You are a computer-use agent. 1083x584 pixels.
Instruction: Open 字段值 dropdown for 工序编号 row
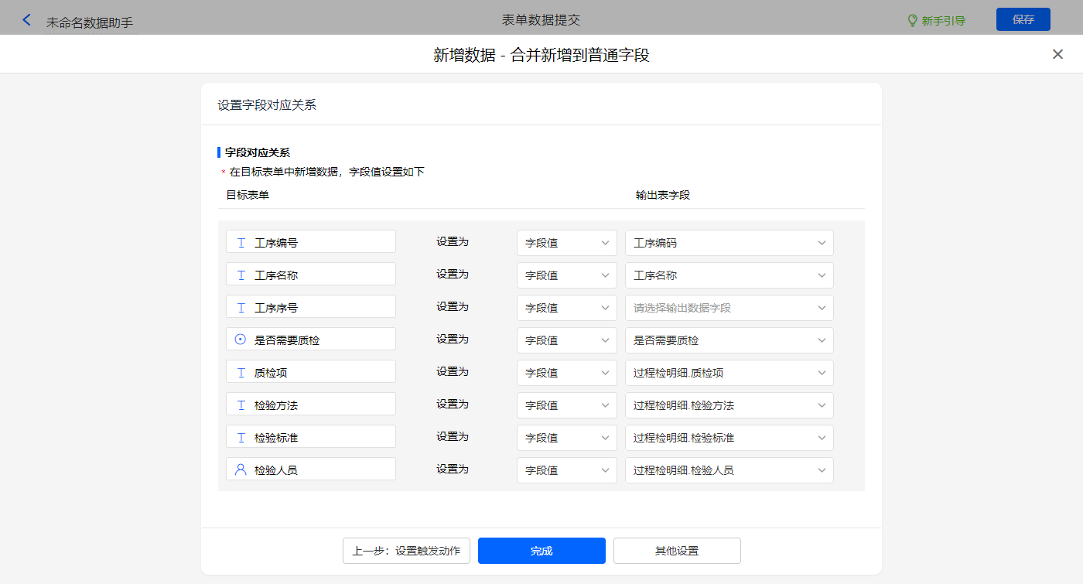coord(566,243)
